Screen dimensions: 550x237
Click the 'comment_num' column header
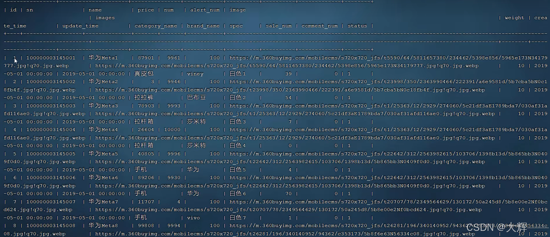click(x=320, y=26)
